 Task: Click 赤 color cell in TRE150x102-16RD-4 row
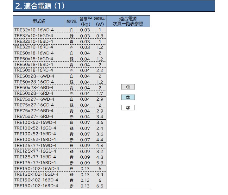72,186
